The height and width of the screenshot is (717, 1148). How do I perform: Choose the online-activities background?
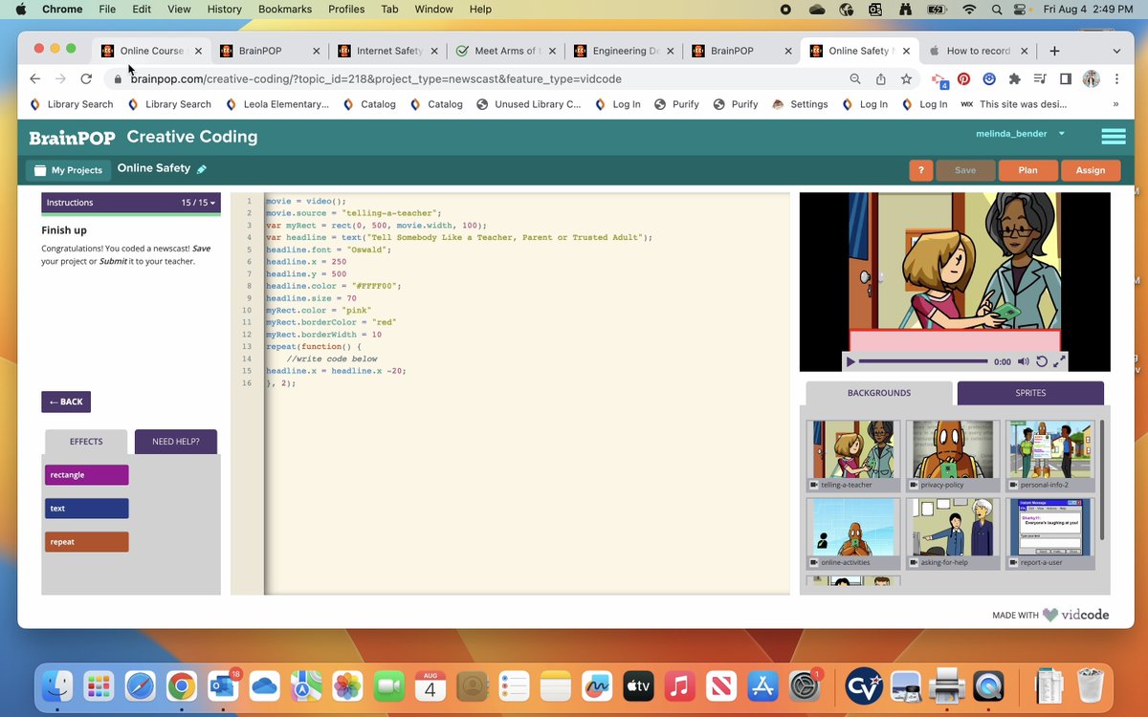853,533
